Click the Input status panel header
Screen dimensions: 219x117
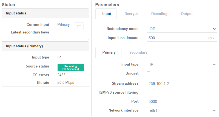pyautogui.click(x=45, y=13)
